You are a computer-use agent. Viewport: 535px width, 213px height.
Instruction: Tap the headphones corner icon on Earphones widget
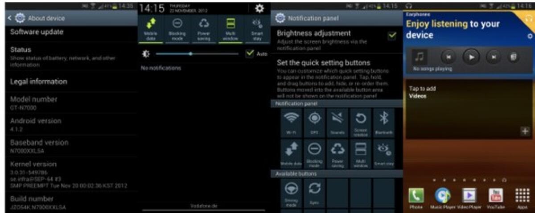[x=530, y=19]
